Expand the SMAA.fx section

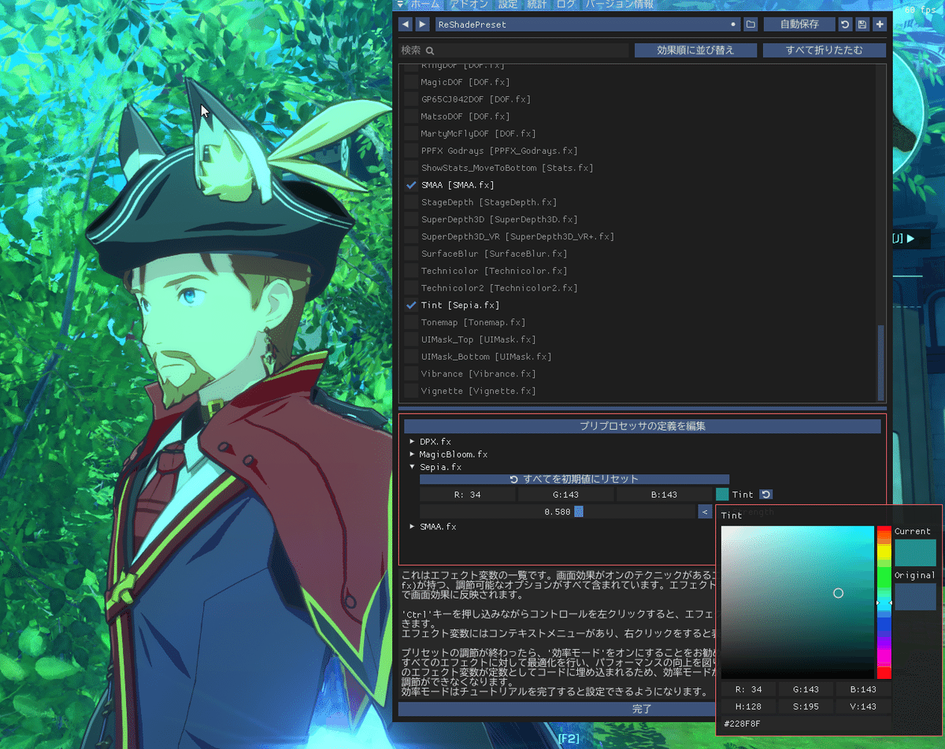[412, 526]
